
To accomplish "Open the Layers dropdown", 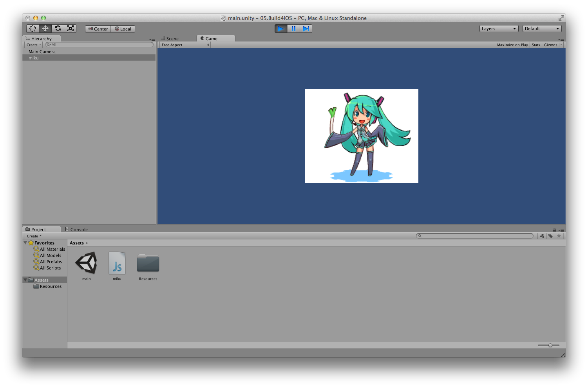I will click(x=499, y=29).
